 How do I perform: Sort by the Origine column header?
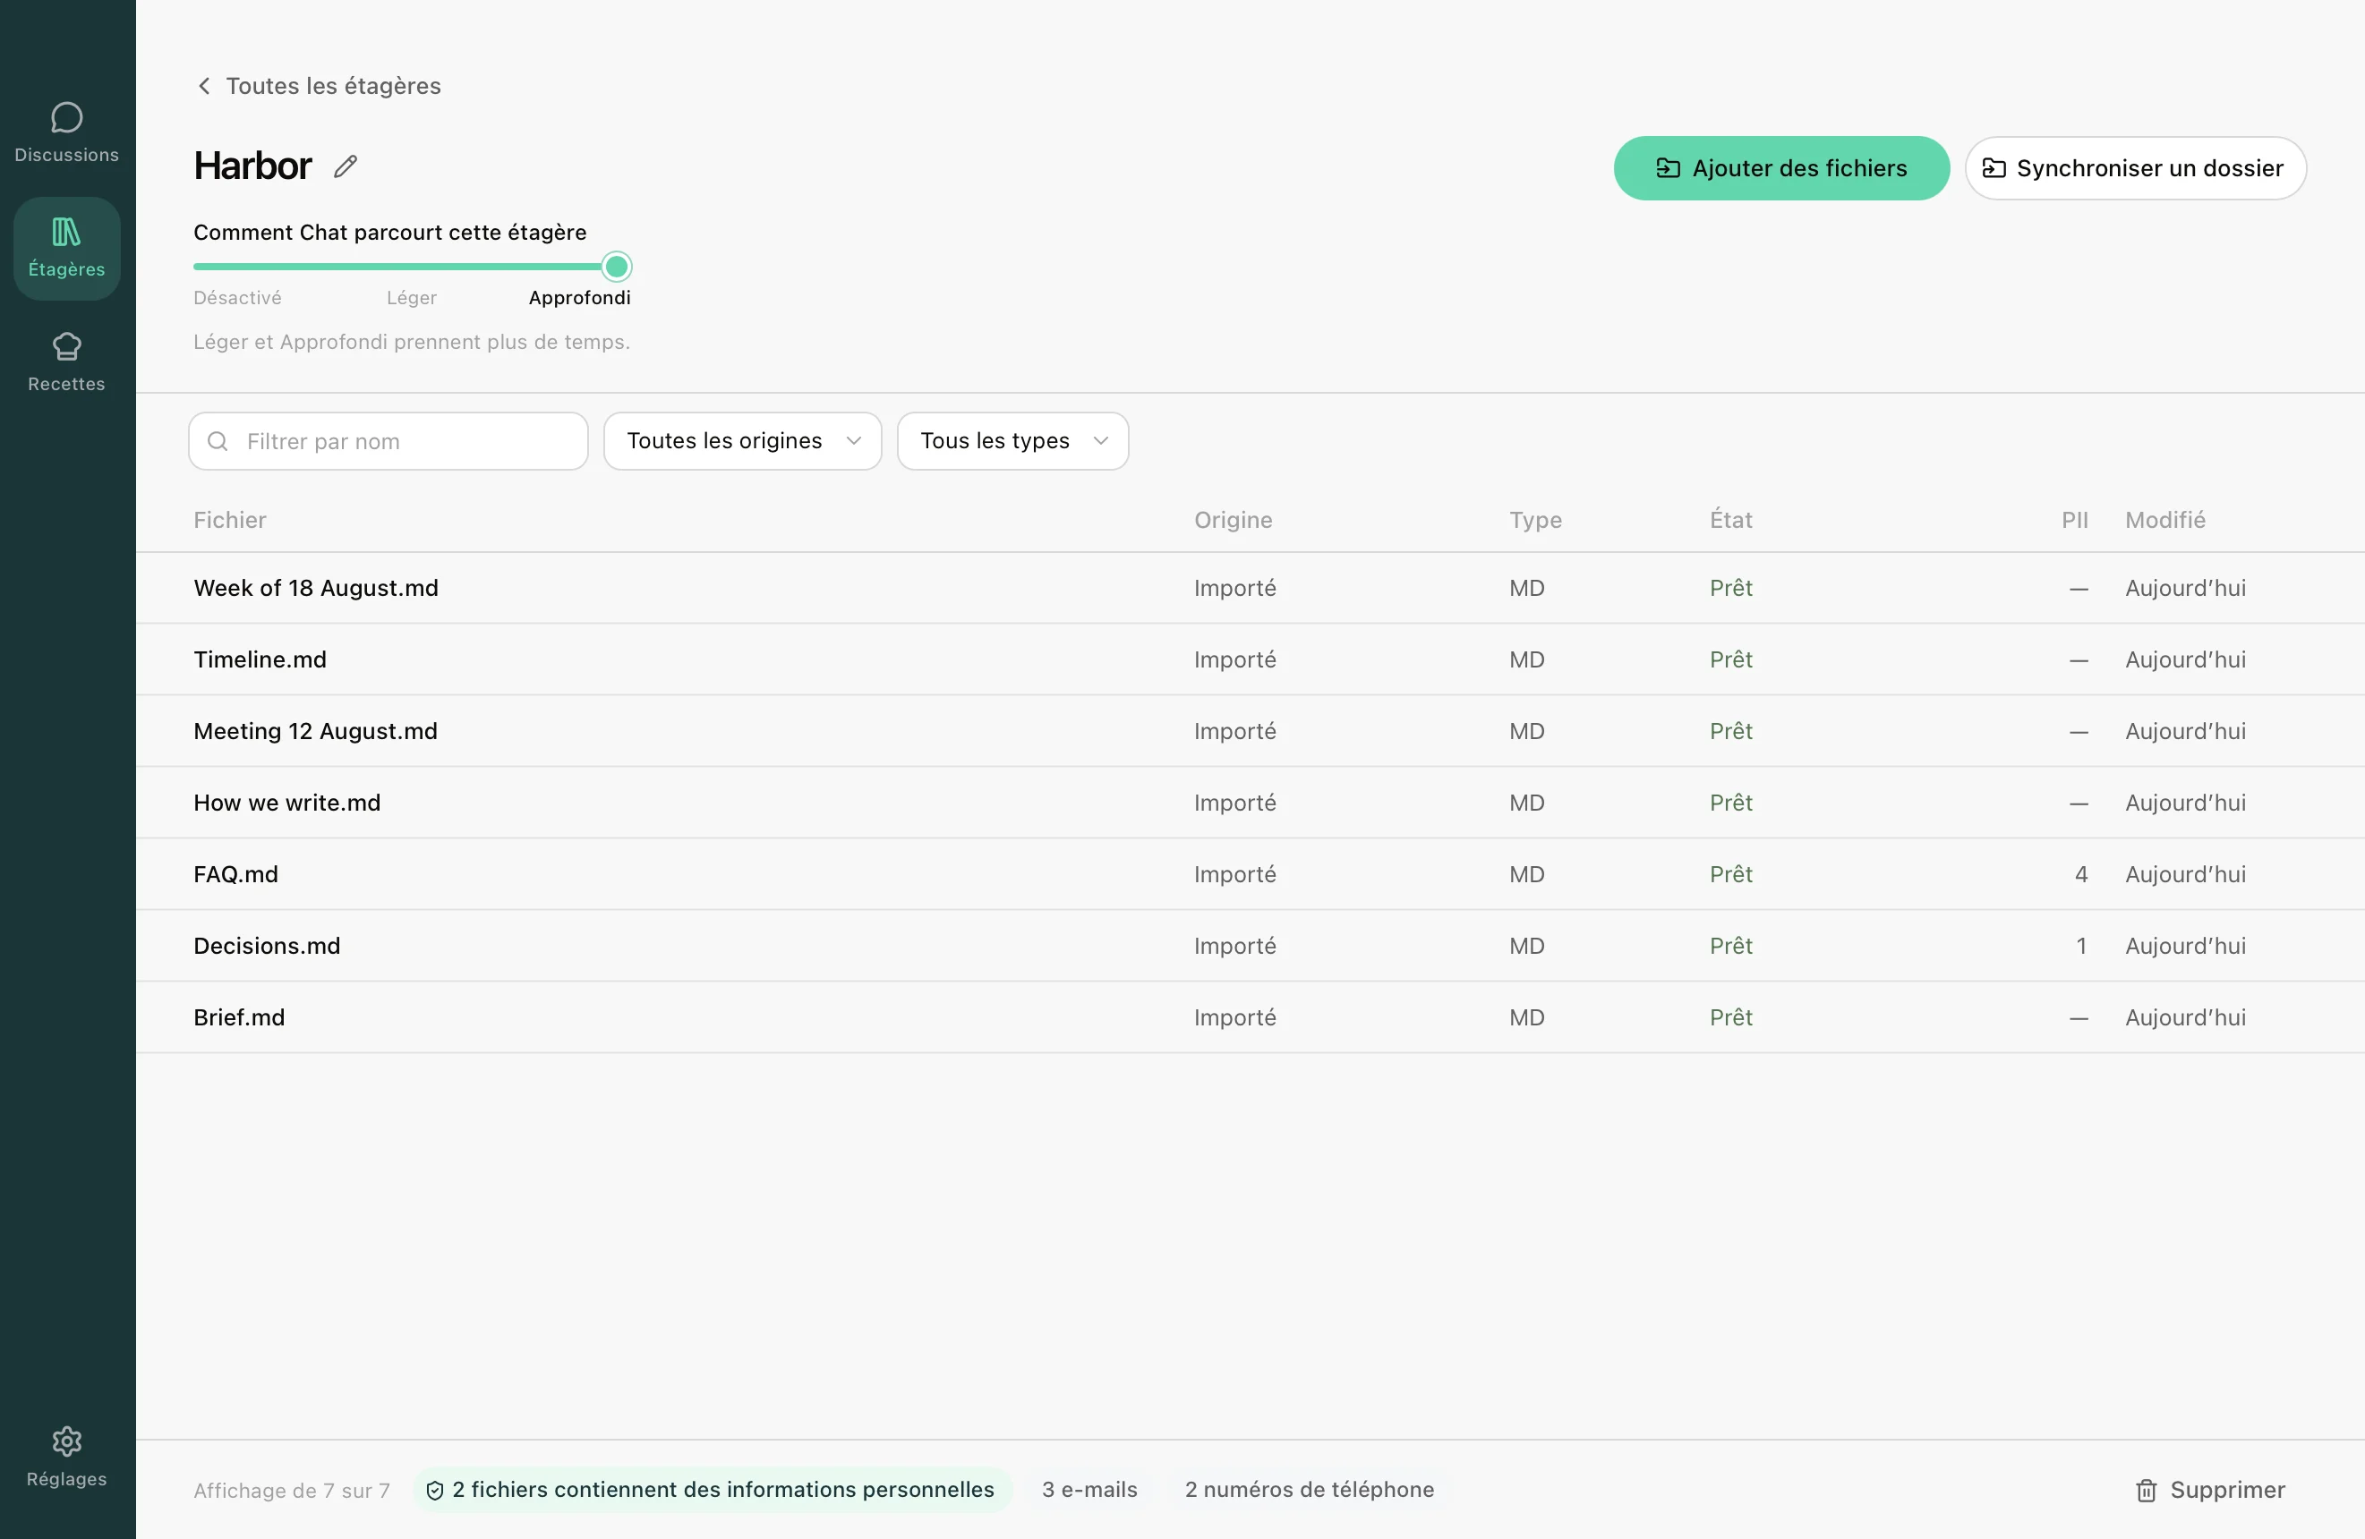1234,520
